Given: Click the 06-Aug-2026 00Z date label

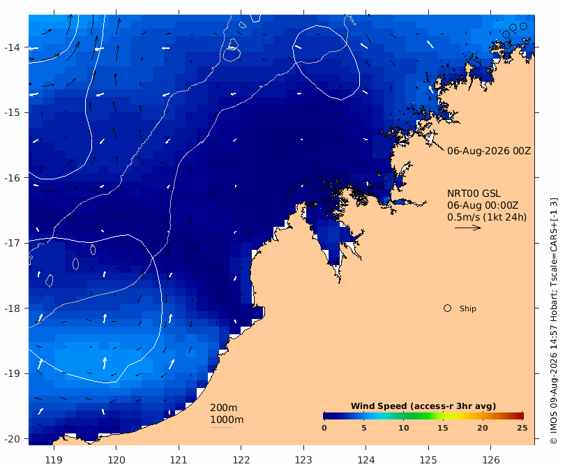Looking at the screenshot, I should pyautogui.click(x=489, y=151).
